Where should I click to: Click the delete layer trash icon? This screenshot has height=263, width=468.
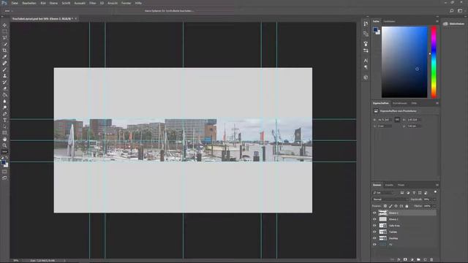[431, 260]
